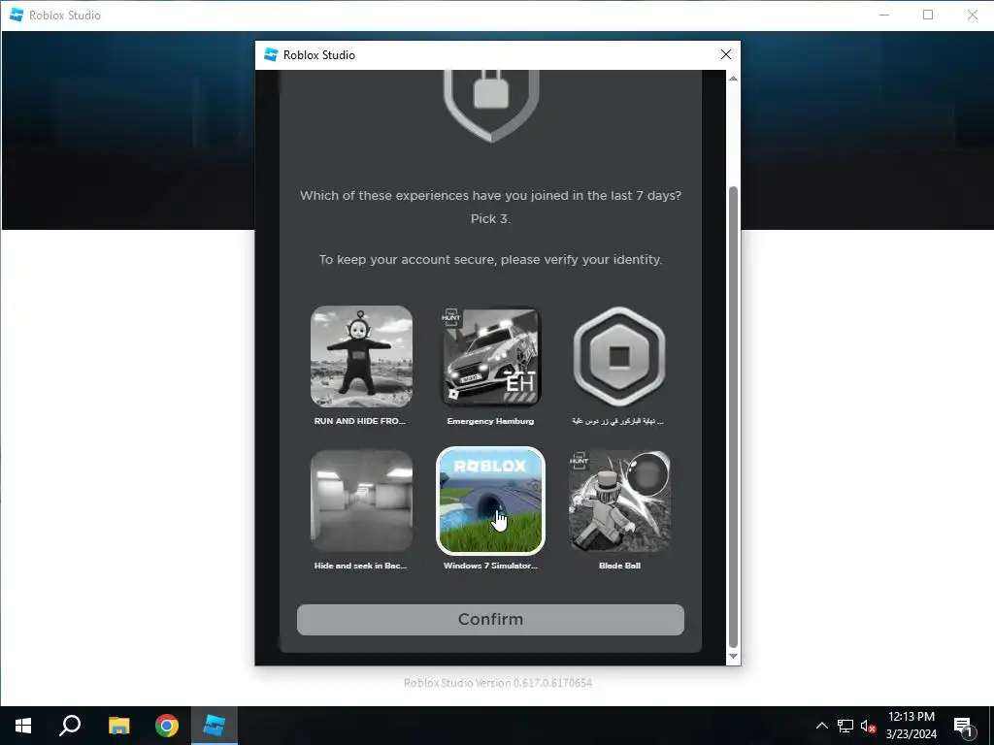Open File Explorer from the taskbar
994x745 pixels.
click(x=118, y=726)
